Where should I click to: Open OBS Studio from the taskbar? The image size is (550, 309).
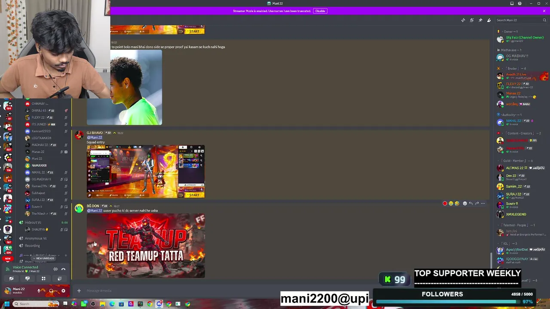(93, 304)
